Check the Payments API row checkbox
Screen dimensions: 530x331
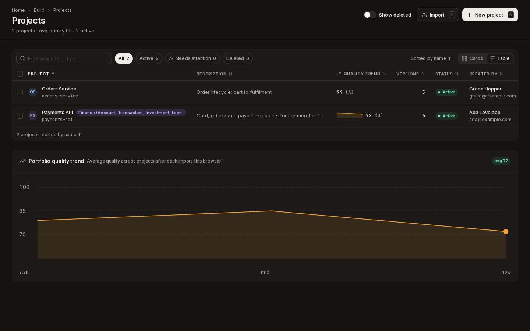20,116
